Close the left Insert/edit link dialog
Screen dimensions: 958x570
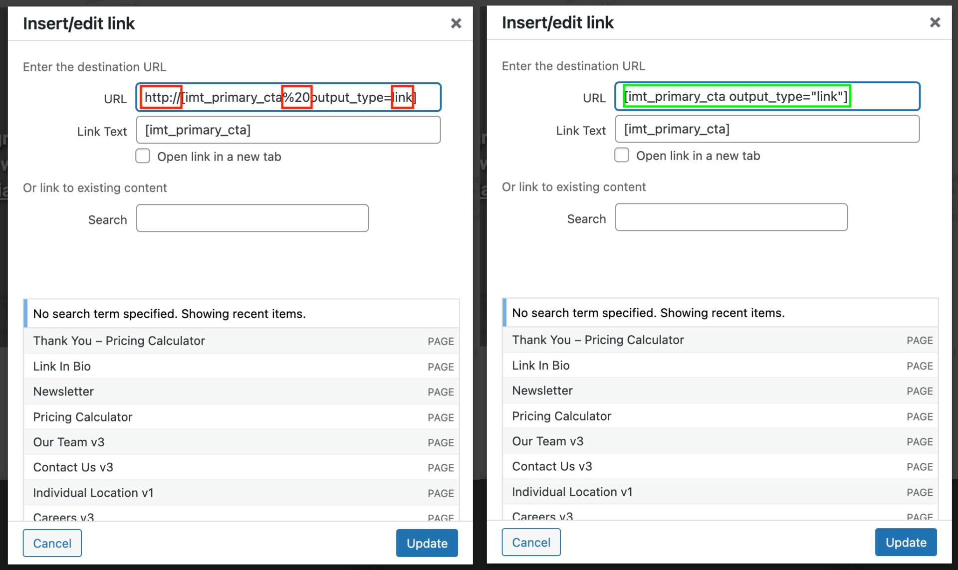(x=456, y=23)
